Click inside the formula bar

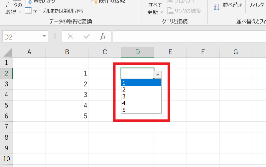(189, 36)
